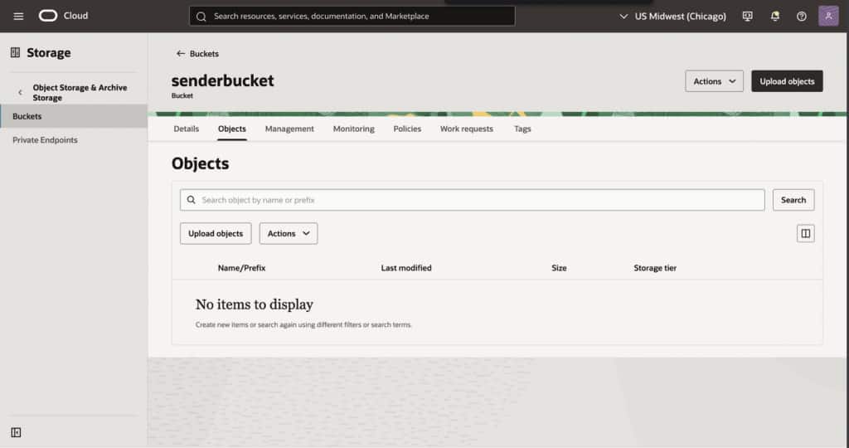
Task: Sort by Name/Prefix column header
Action: pos(241,268)
